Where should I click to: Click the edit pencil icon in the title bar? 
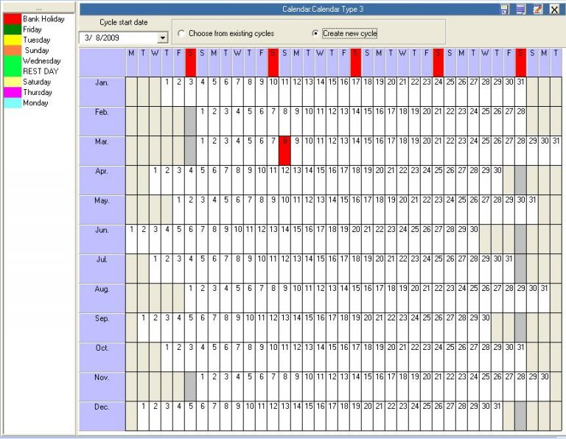click(x=537, y=10)
